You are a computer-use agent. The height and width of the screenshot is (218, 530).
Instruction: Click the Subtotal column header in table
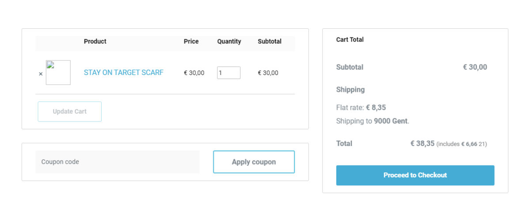(269, 41)
